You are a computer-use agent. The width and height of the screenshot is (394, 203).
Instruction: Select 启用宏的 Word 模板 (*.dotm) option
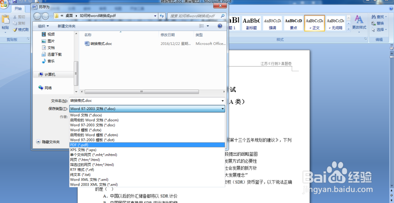pos(147,135)
